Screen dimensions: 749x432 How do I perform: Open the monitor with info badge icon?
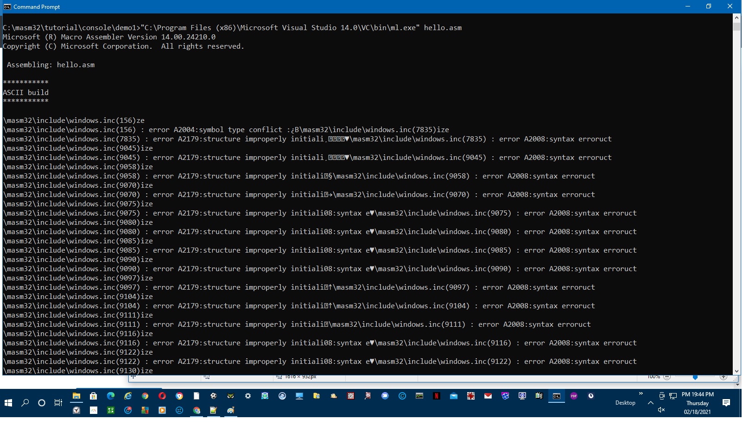pos(522,396)
